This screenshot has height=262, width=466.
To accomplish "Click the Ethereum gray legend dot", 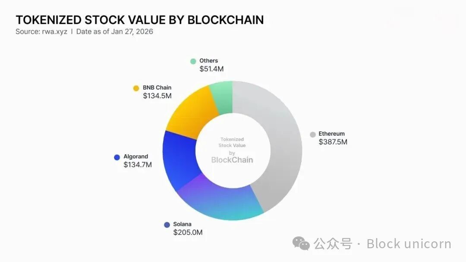I will point(313,134).
